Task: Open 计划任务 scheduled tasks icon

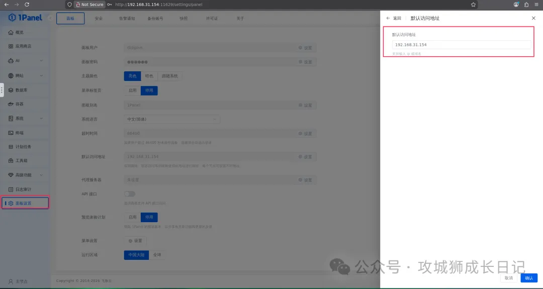Action: point(11,147)
